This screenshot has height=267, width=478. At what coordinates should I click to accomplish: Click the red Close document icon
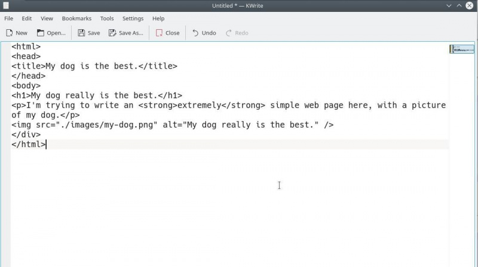pyautogui.click(x=159, y=33)
